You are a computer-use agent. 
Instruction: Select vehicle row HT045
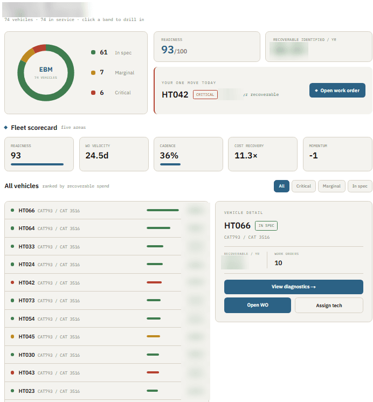pos(107,336)
